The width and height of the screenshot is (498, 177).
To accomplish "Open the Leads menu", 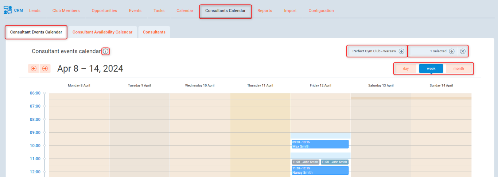I will (35, 11).
